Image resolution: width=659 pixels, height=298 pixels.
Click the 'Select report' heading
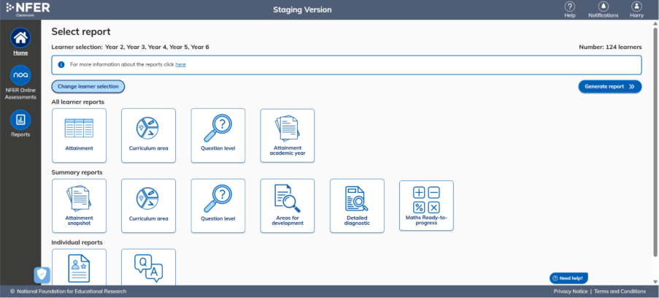(x=81, y=31)
